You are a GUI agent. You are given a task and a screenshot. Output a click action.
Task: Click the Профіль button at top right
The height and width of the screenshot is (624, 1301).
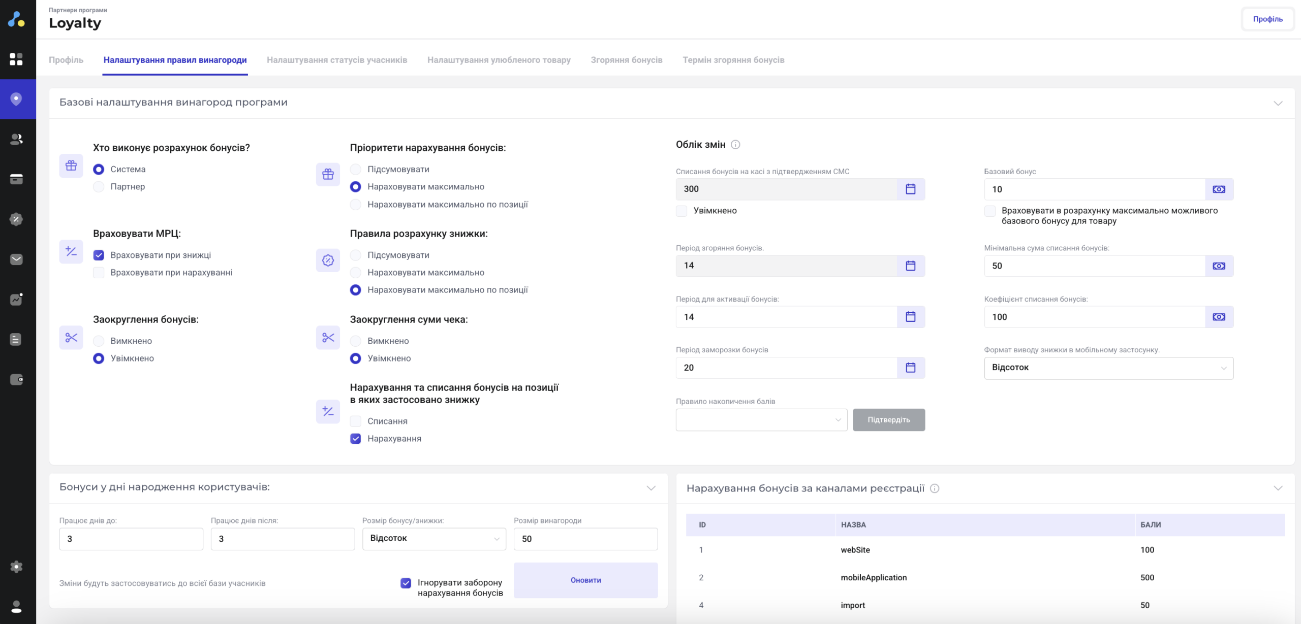tap(1267, 19)
